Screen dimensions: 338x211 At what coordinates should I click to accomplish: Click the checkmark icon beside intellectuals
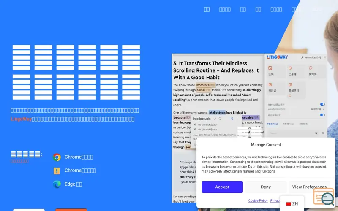tap(215, 119)
